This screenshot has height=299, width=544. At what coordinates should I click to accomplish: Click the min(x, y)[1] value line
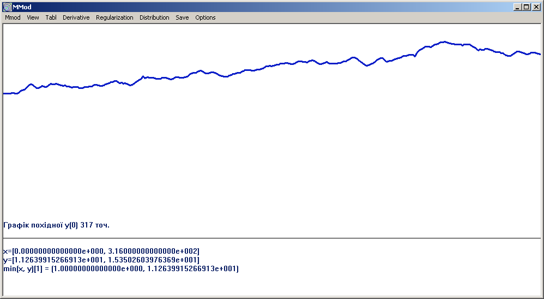click(120, 269)
